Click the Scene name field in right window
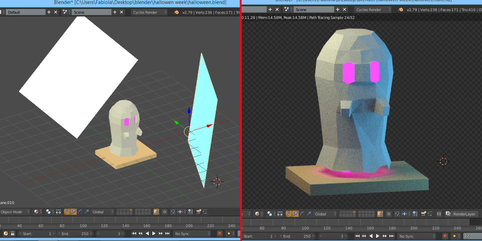This screenshot has height=241, width=482. tap(313, 10)
